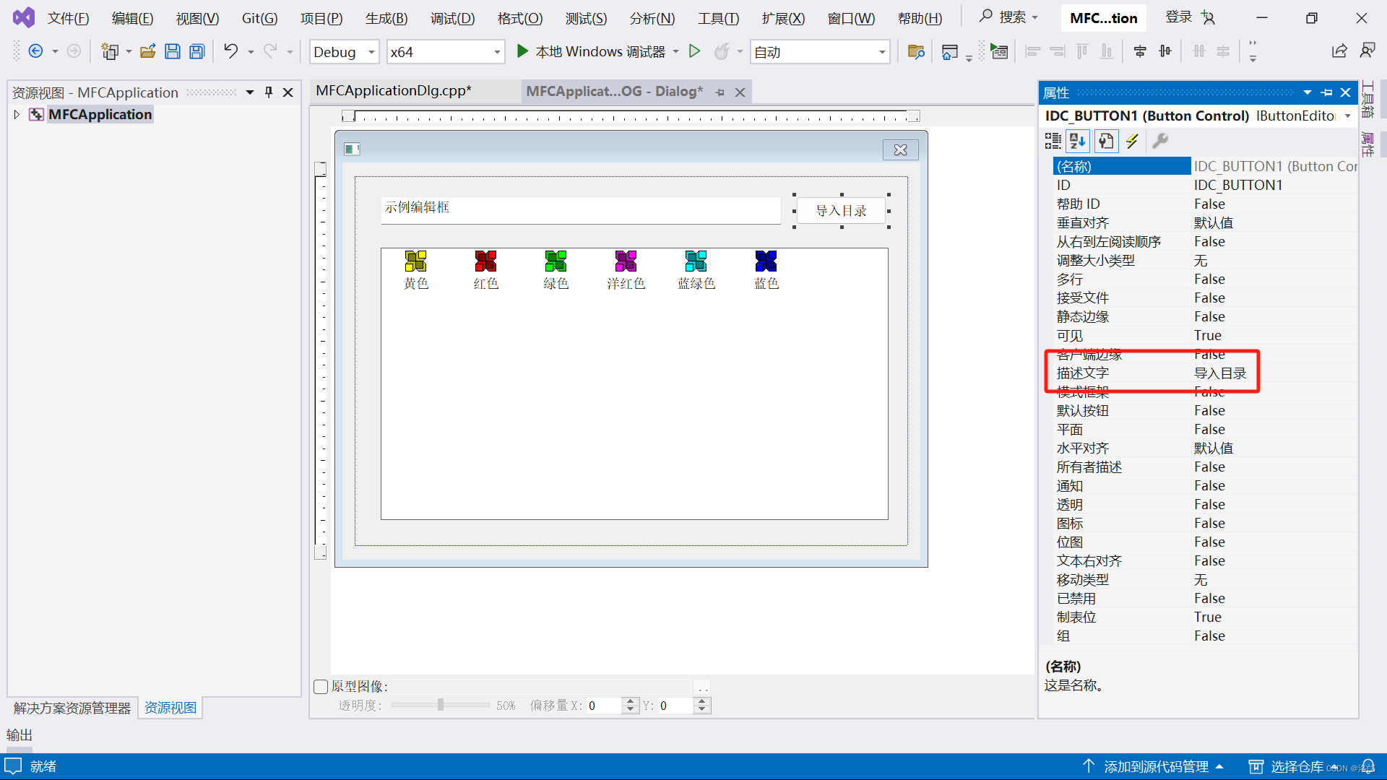
Task: Click the Live Share icon
Action: 1339,51
